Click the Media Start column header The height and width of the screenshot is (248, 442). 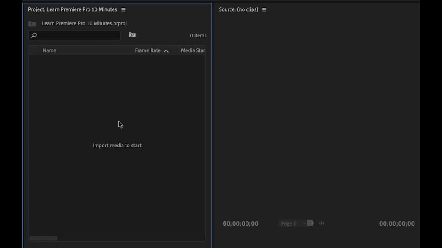193,50
